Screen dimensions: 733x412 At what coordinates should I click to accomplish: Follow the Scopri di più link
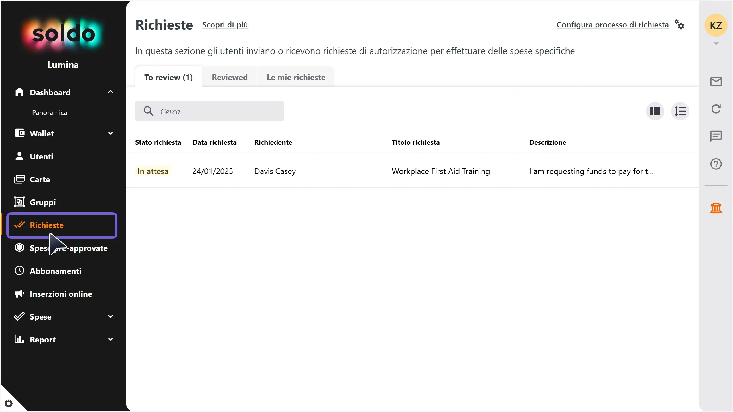tap(225, 25)
